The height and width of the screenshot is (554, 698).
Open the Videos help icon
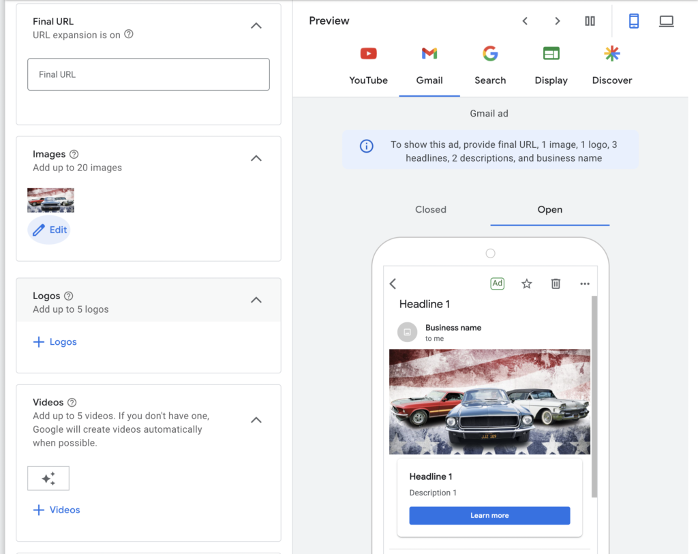tap(72, 402)
